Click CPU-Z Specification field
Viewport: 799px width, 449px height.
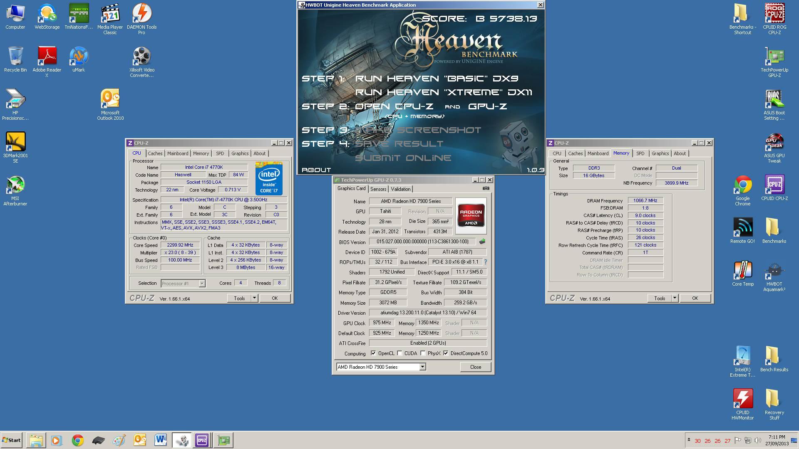223,200
